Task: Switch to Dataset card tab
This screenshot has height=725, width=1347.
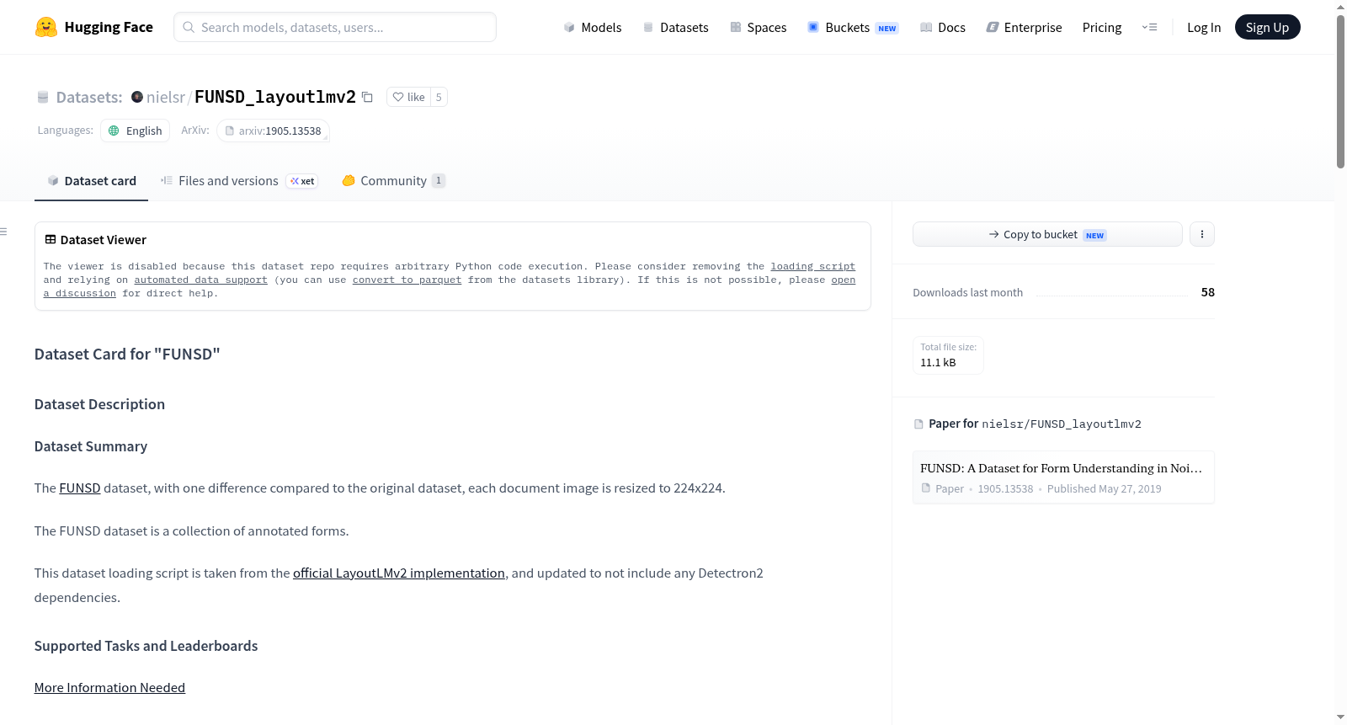Action: point(91,180)
